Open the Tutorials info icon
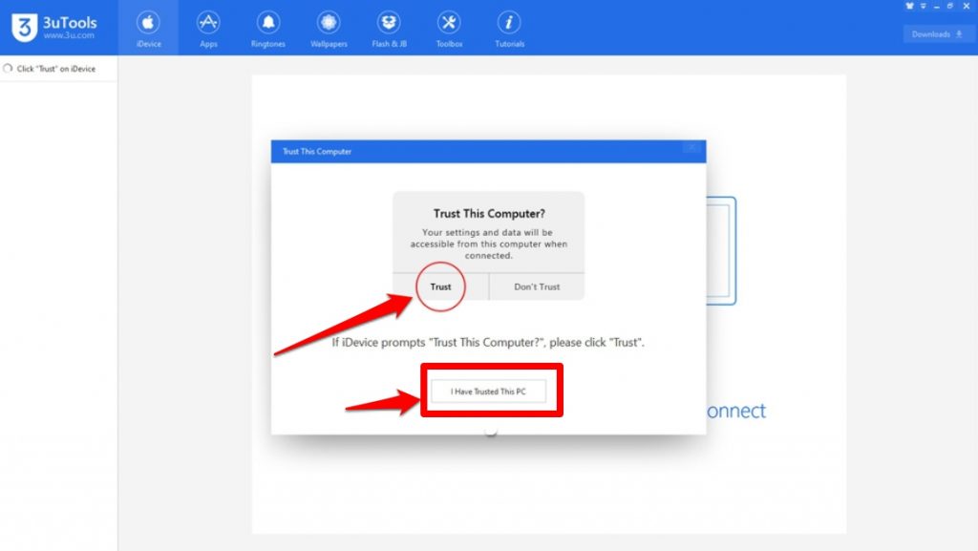Image resolution: width=978 pixels, height=551 pixels. 509,28
